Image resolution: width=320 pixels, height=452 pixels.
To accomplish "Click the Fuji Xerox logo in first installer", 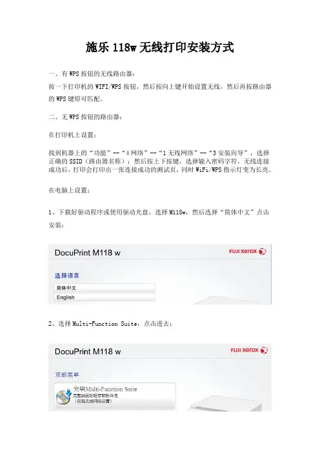I will tap(248, 251).
